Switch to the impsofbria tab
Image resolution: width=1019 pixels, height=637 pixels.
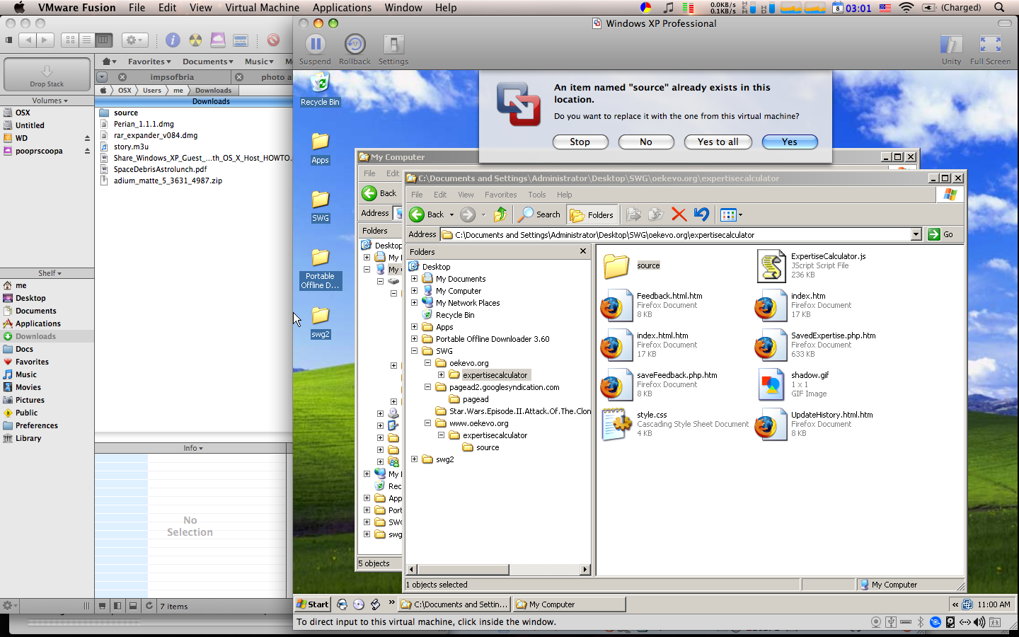click(x=171, y=77)
